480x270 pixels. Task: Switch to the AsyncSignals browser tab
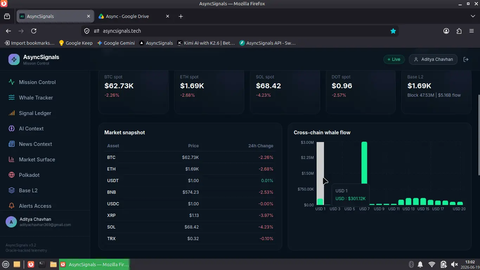click(55, 16)
